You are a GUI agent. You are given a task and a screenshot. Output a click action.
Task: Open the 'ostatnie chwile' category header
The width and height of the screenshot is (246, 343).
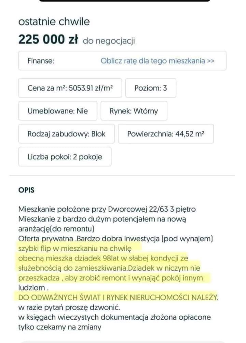(x=54, y=22)
